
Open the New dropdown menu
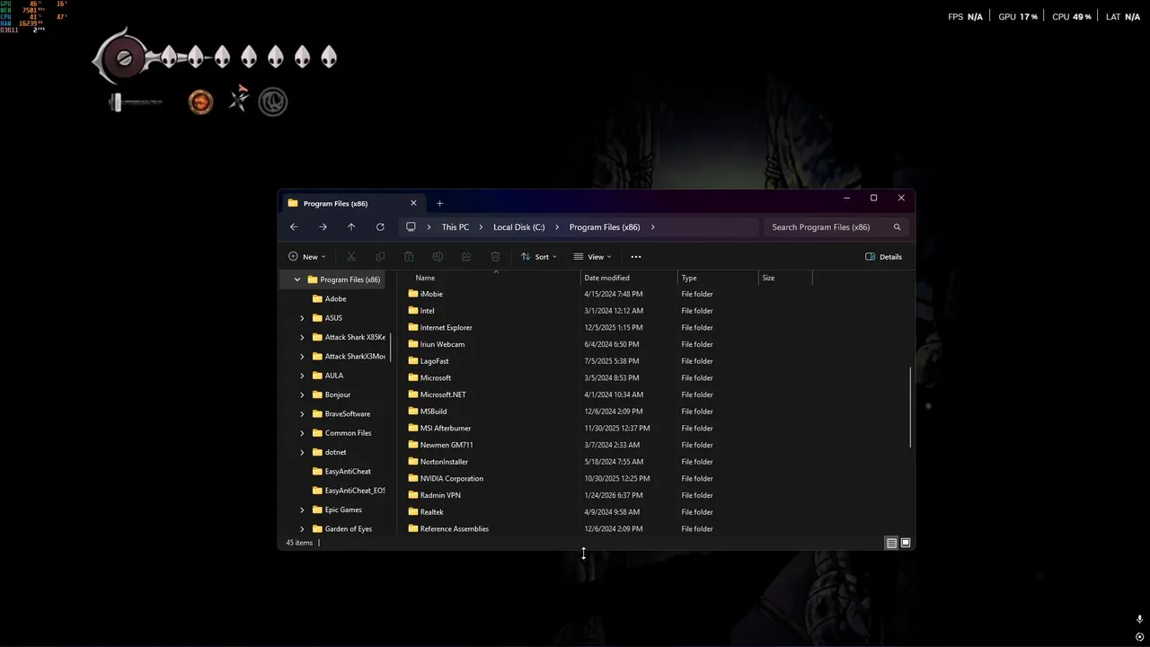coord(307,257)
